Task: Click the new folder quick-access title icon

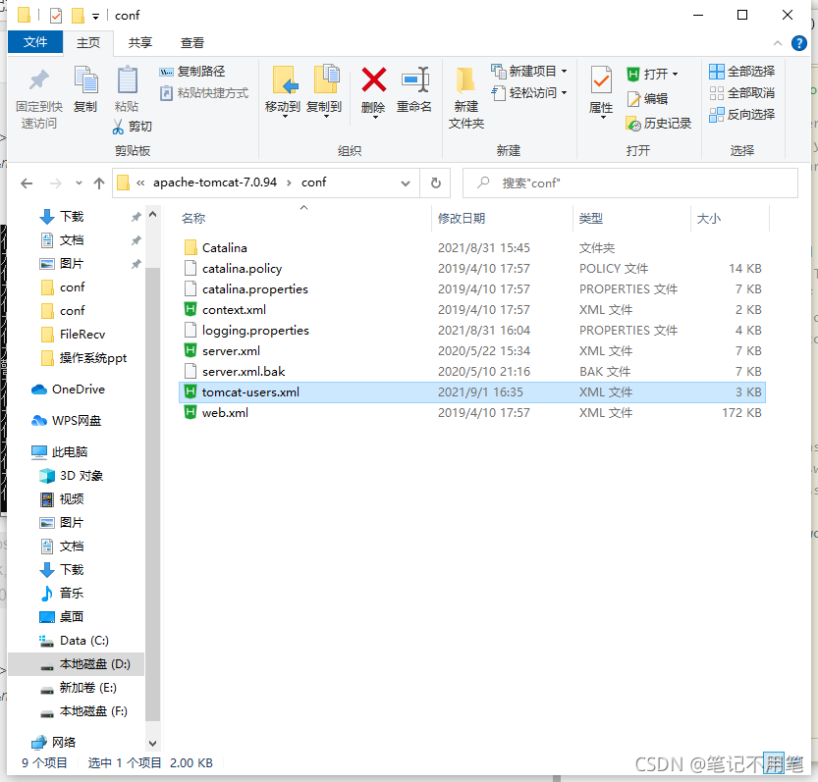Action: (x=78, y=16)
